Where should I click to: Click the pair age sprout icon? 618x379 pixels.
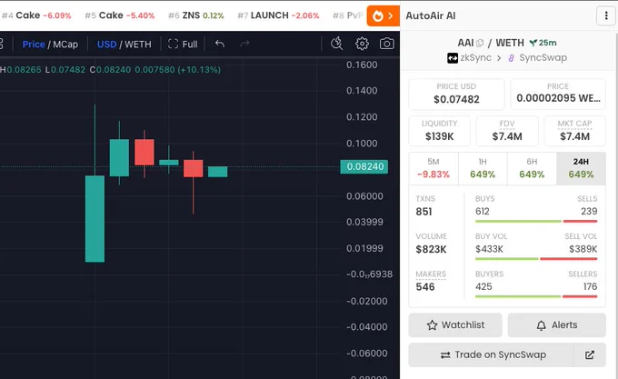pos(533,43)
